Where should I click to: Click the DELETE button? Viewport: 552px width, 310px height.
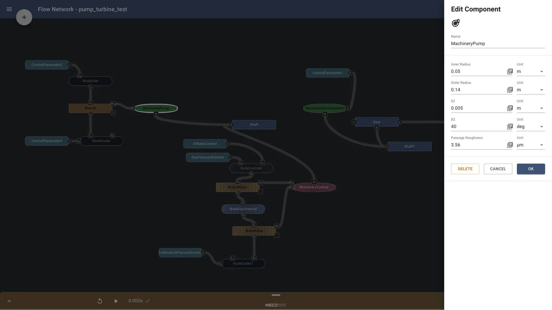[x=465, y=169]
